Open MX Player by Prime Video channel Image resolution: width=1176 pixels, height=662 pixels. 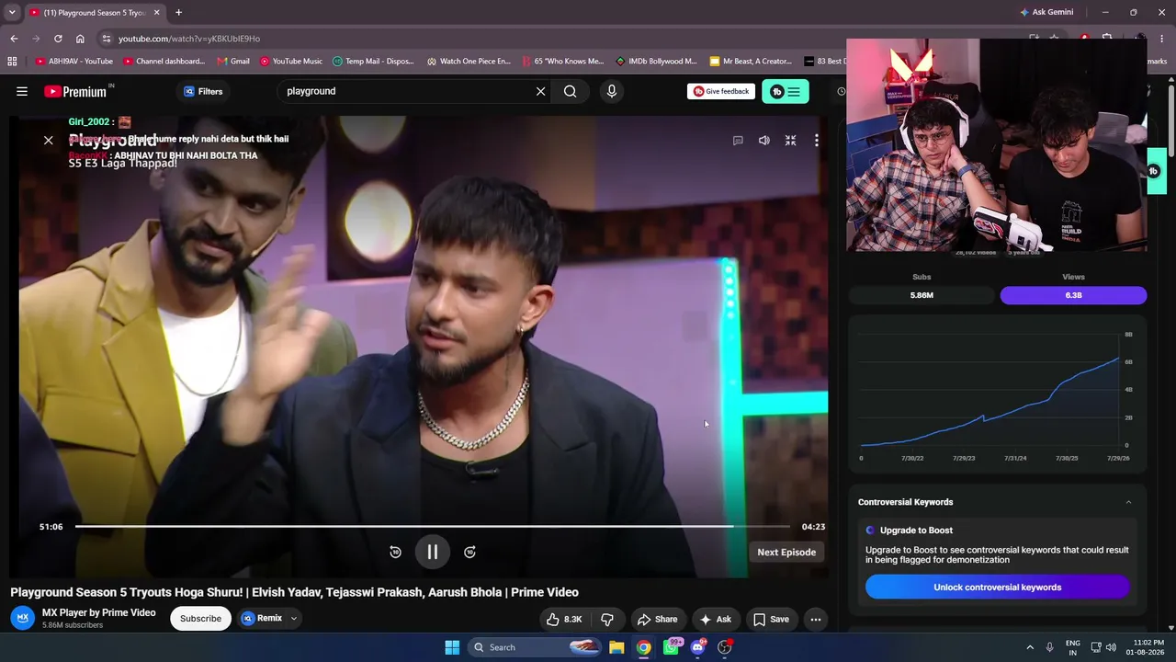(x=99, y=612)
